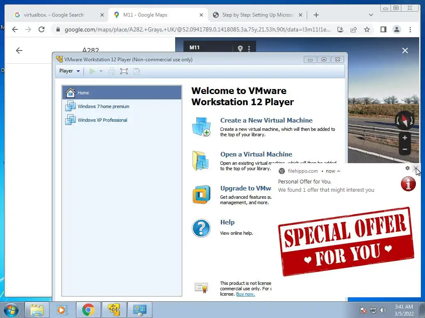This screenshot has width=425, height=318.
Task: Switch to virtualbox Google Search tab
Action: pos(54,15)
